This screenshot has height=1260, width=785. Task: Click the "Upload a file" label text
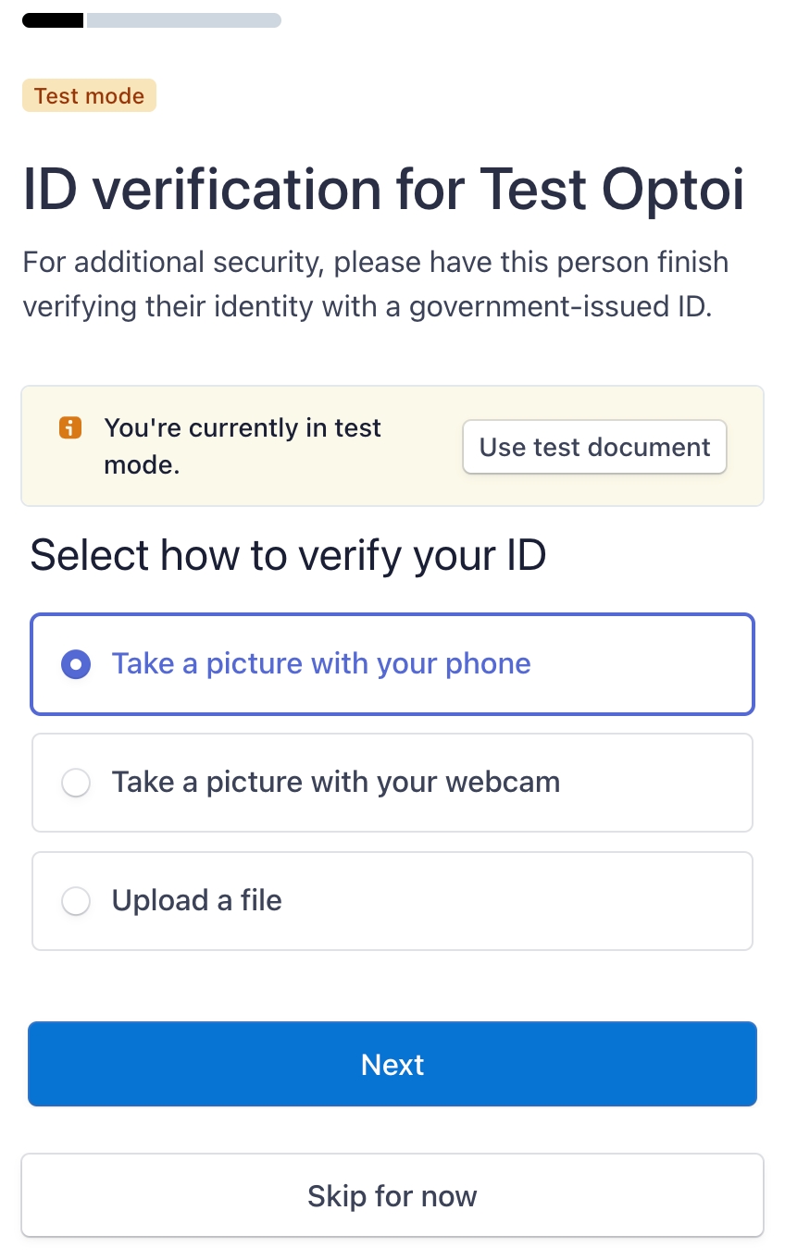pyautogui.click(x=197, y=901)
